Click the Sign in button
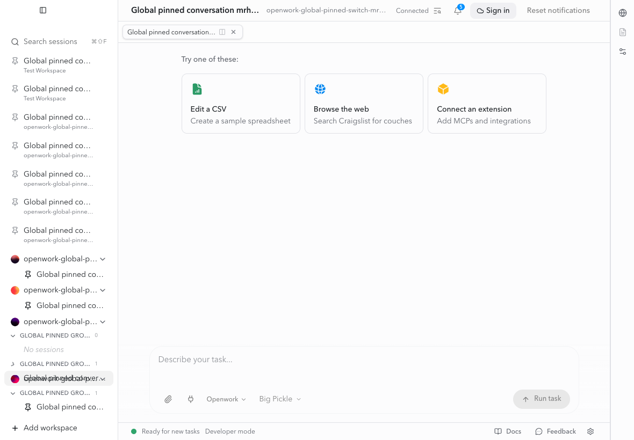 tap(493, 11)
